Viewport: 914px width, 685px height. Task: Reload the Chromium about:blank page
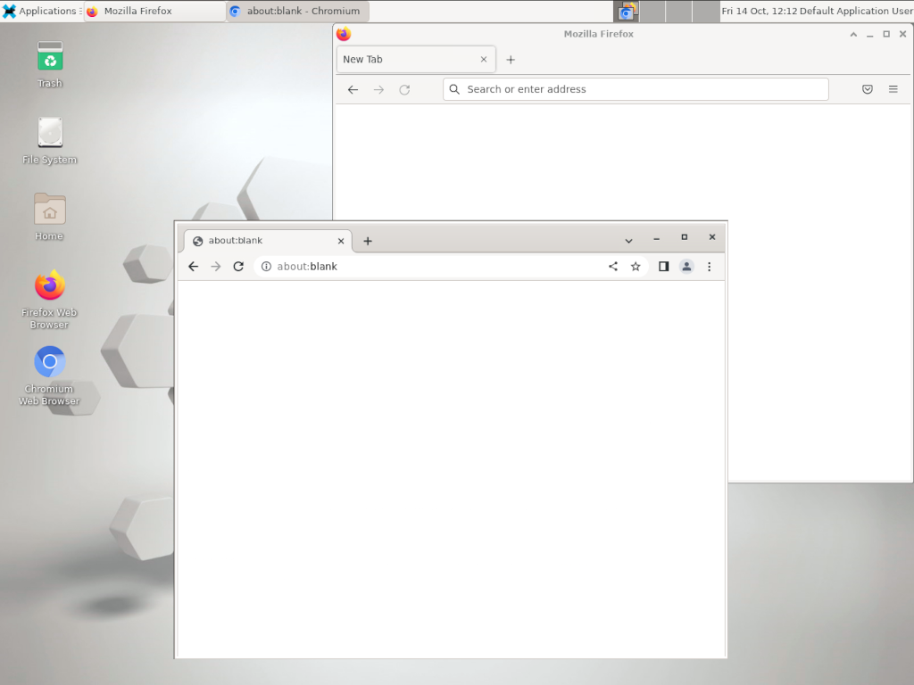[x=238, y=266]
